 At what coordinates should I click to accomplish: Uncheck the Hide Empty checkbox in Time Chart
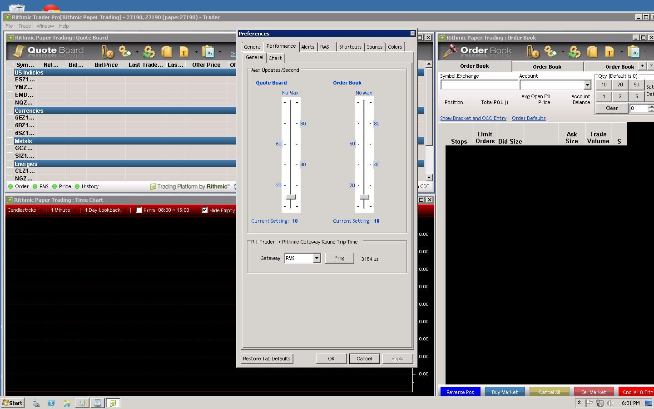point(205,210)
